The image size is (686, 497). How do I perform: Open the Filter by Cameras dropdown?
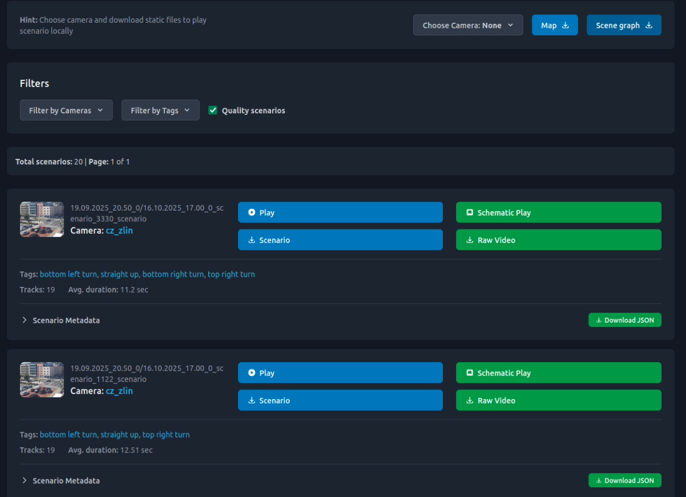(66, 110)
